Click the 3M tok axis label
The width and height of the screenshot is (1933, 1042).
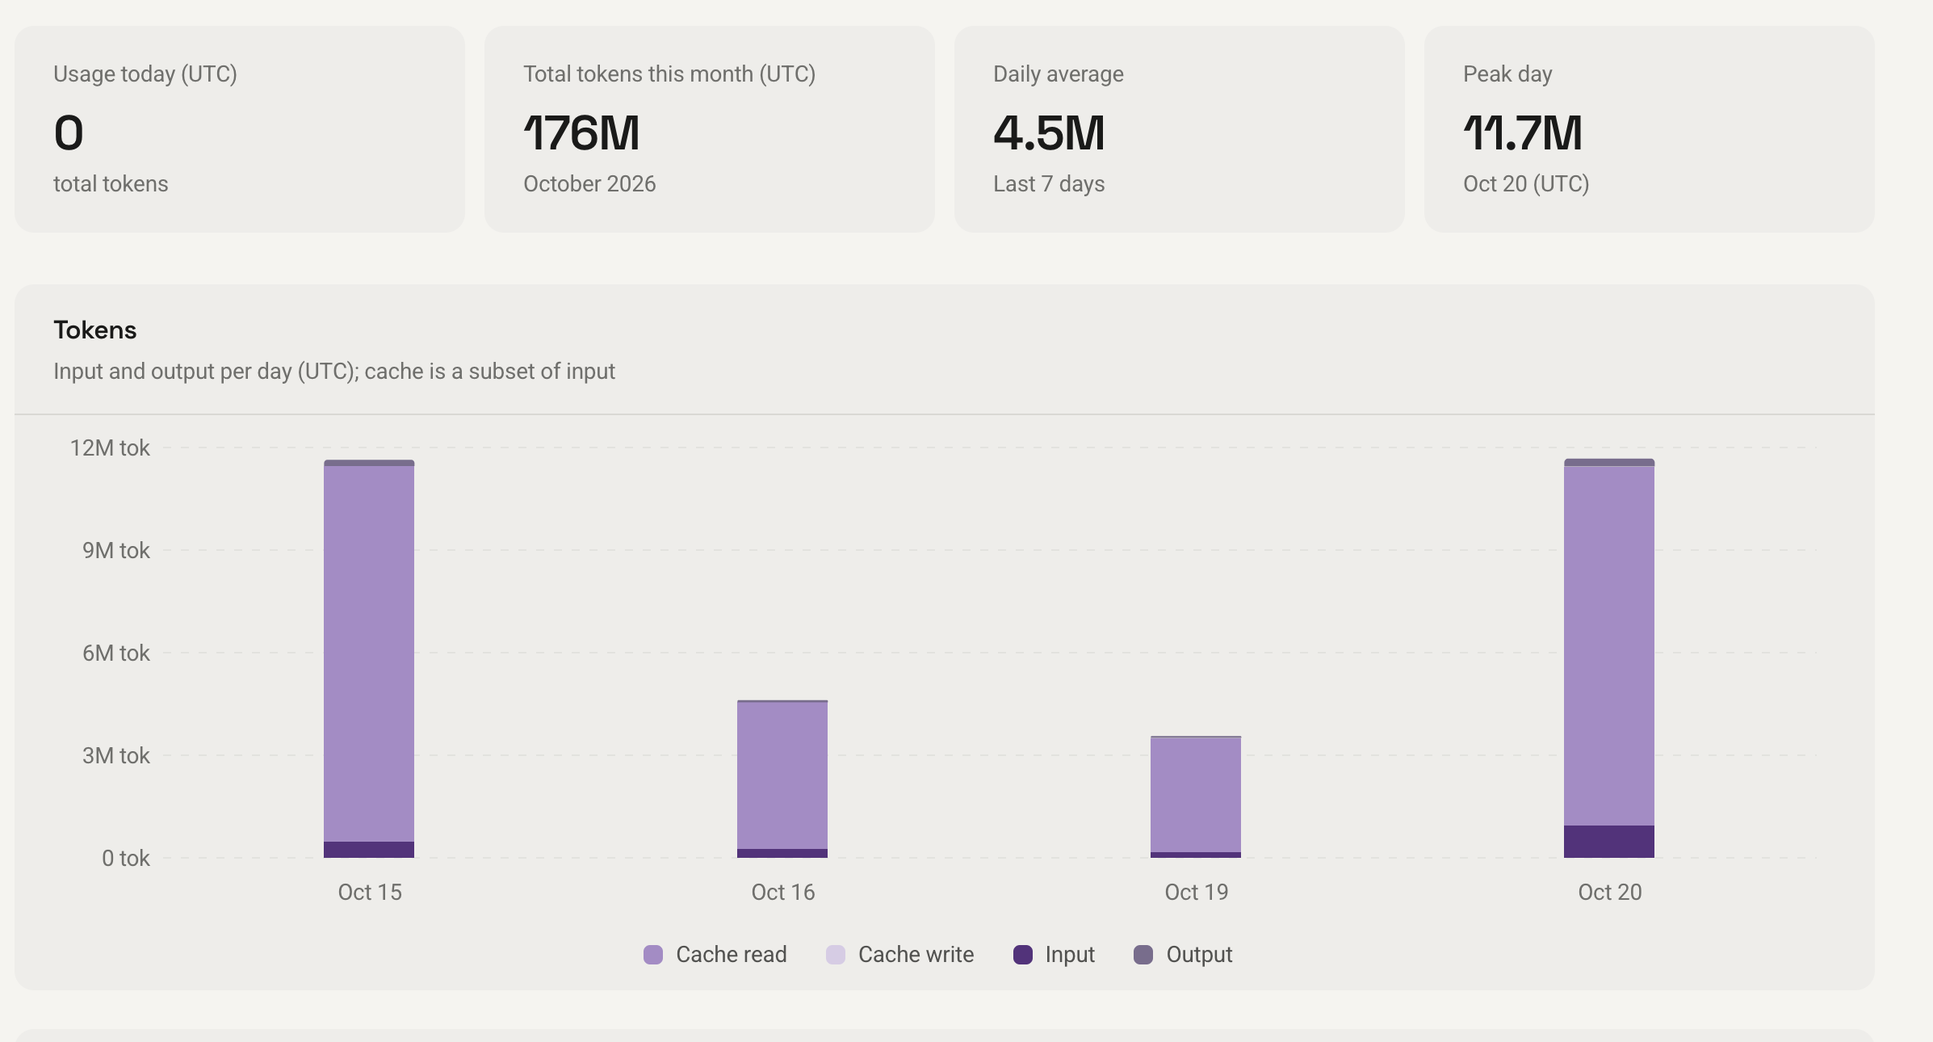116,755
